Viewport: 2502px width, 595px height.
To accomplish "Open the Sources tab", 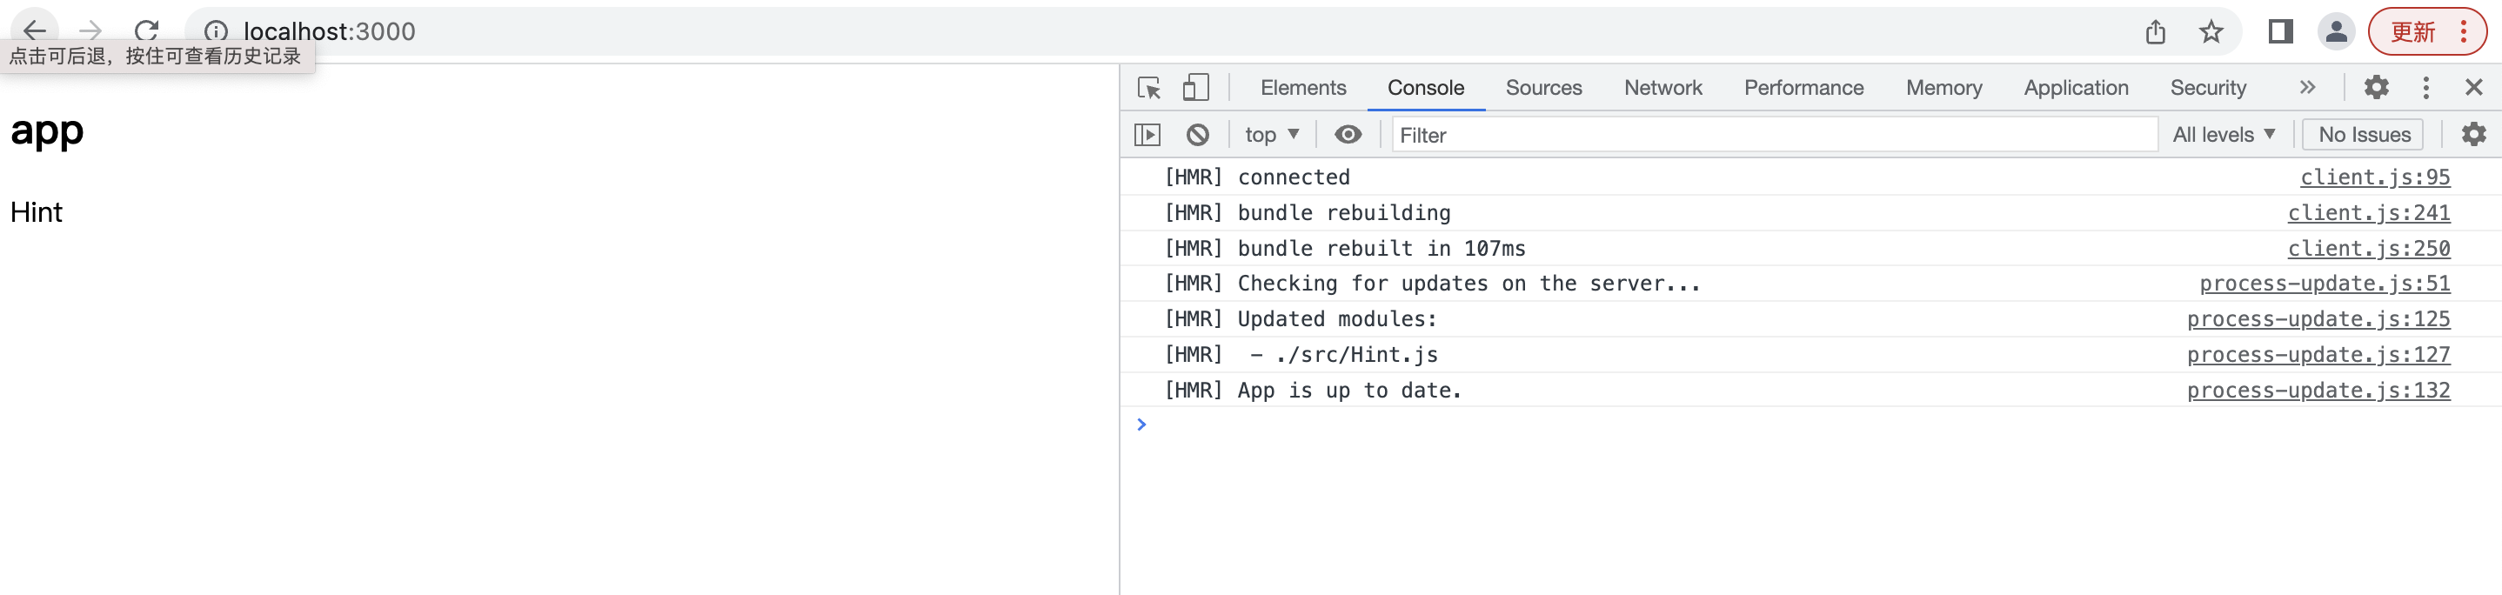I will click(x=1543, y=87).
